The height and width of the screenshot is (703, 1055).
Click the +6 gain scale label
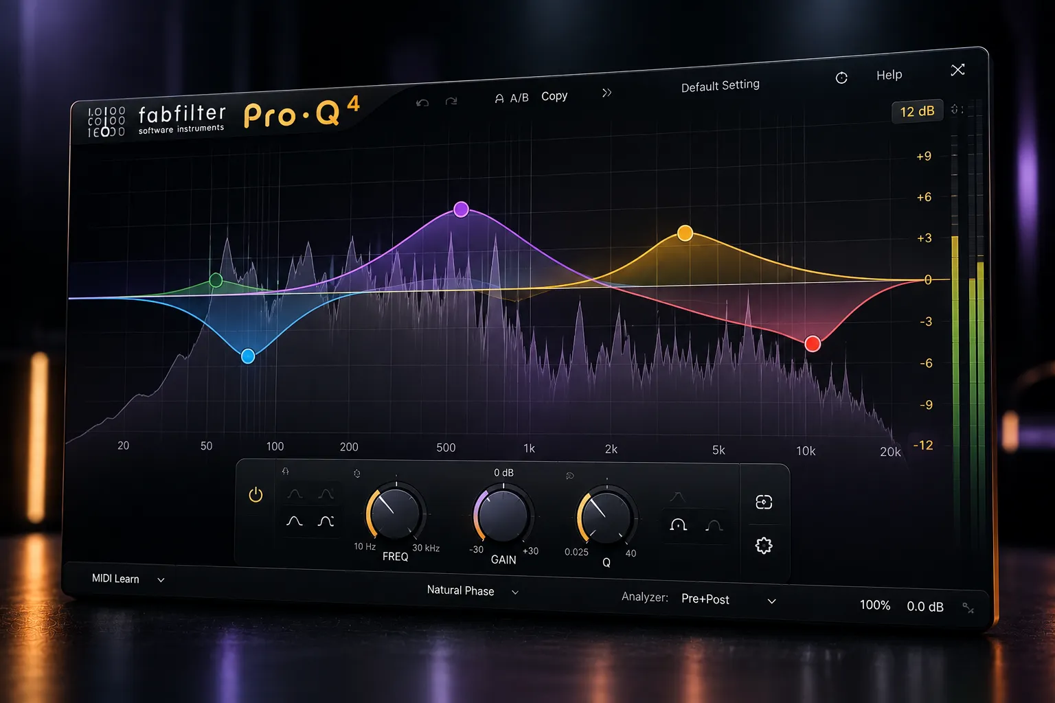coord(924,197)
